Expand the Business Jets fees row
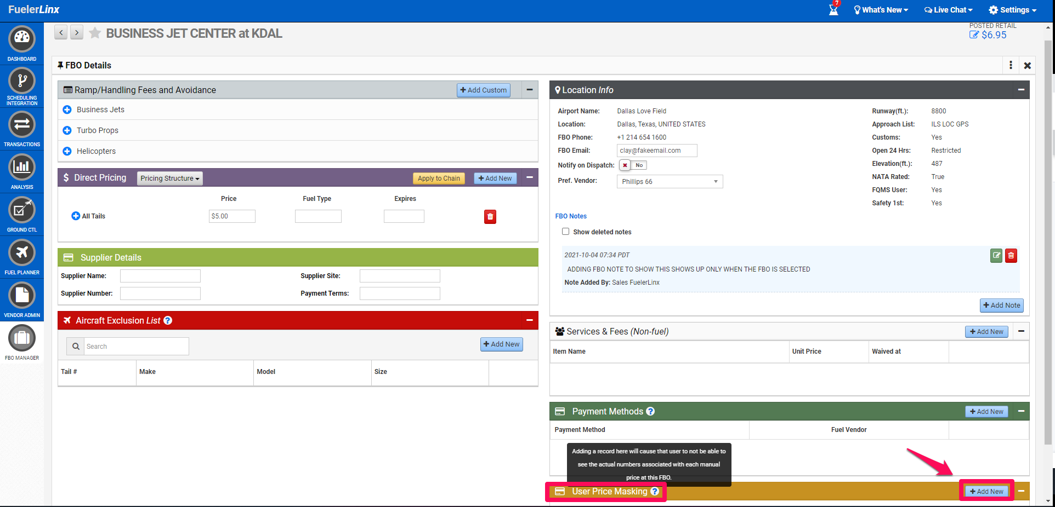The image size is (1055, 507). [67, 110]
